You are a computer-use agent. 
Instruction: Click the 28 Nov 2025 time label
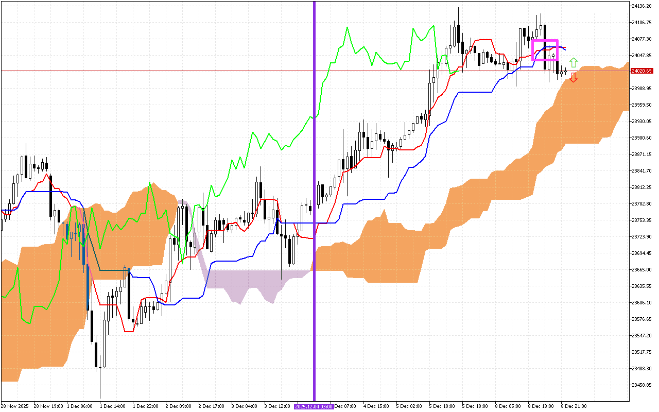pos(14,406)
